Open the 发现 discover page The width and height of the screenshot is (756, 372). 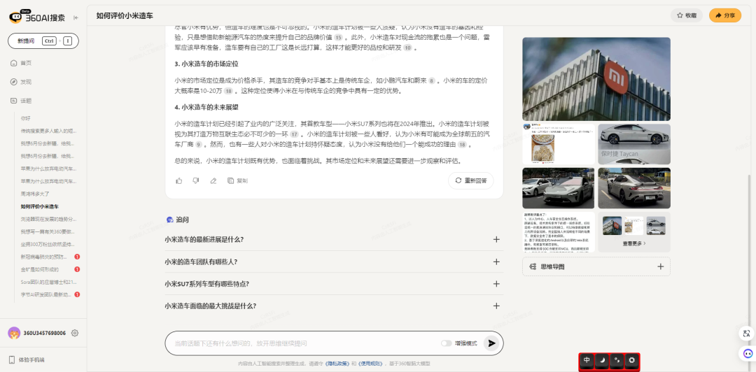tap(22, 82)
